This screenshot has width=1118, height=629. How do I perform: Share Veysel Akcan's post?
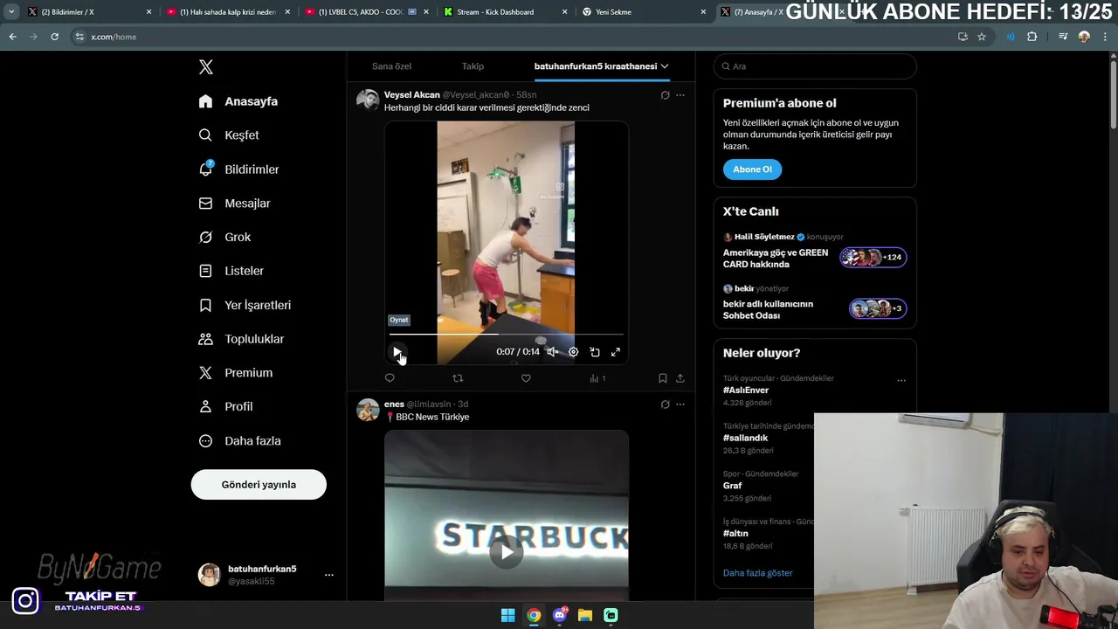click(680, 378)
